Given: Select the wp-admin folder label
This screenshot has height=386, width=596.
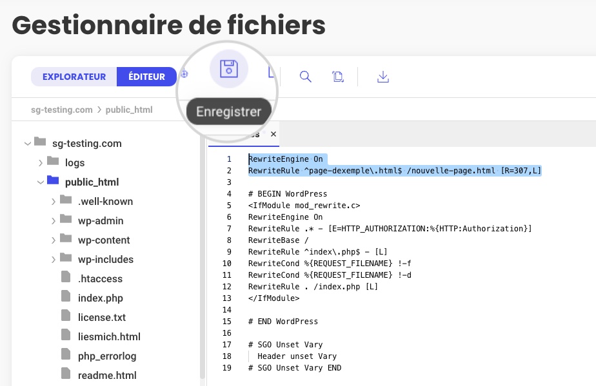Looking at the screenshot, I should pos(101,221).
